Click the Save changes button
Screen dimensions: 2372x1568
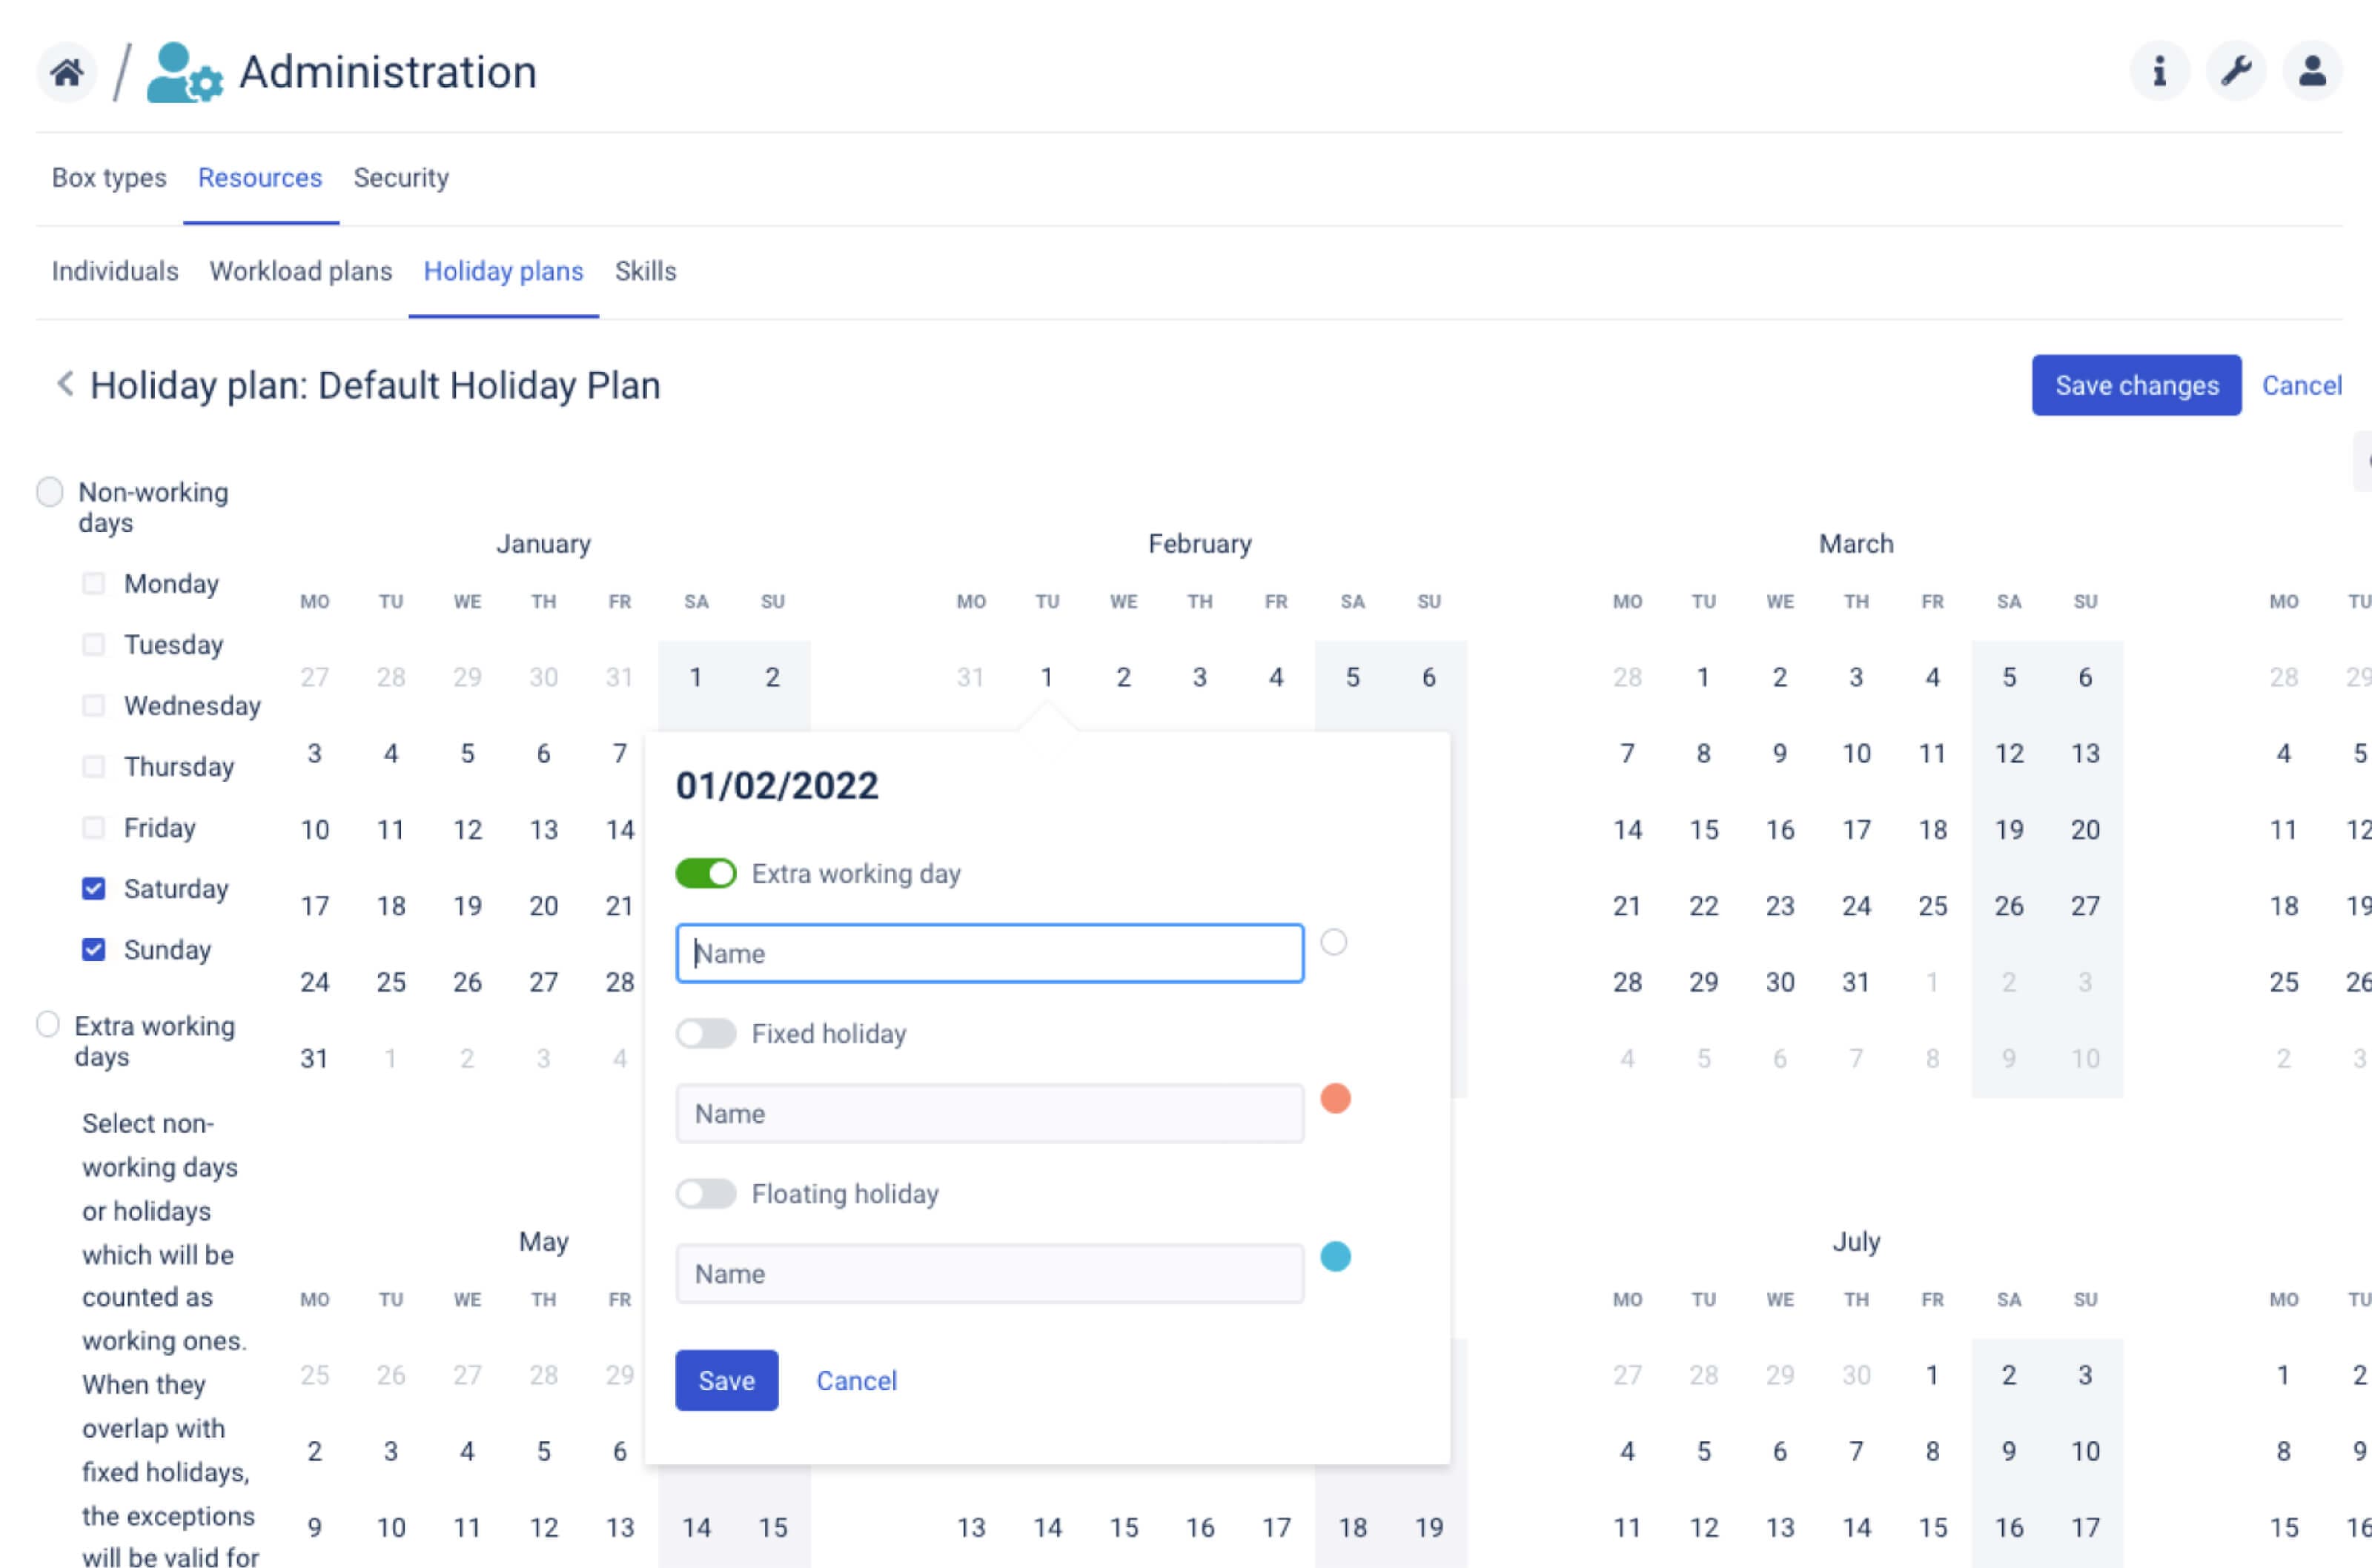[2136, 385]
